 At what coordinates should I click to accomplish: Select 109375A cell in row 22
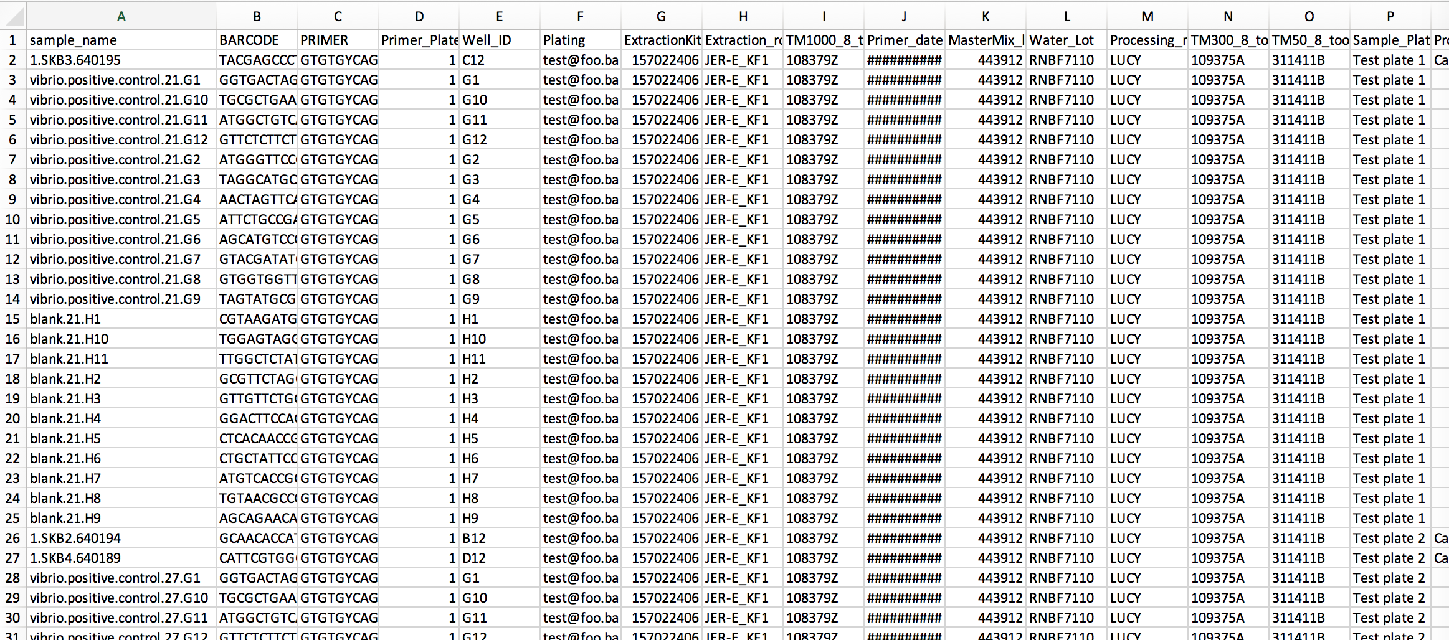pyautogui.click(x=1228, y=458)
